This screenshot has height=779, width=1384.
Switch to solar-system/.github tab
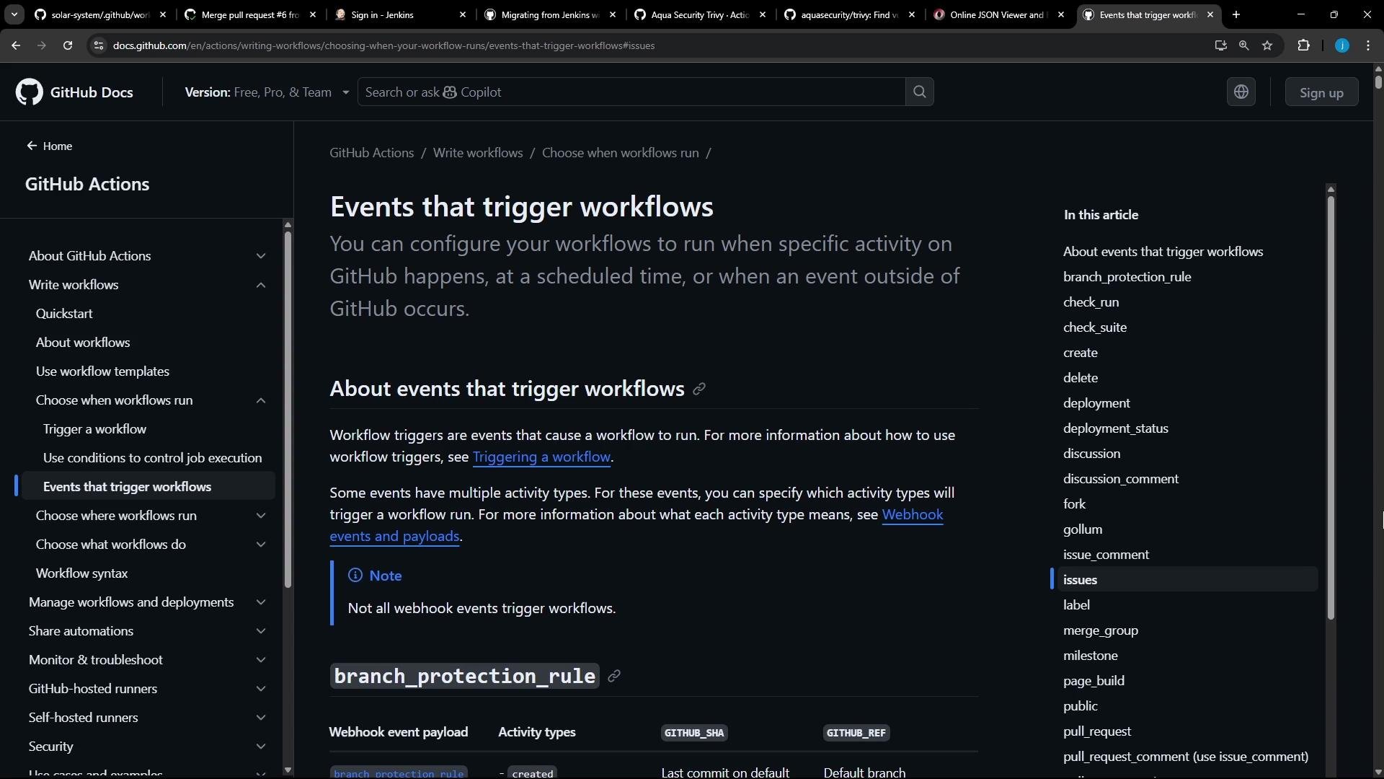click(x=100, y=14)
